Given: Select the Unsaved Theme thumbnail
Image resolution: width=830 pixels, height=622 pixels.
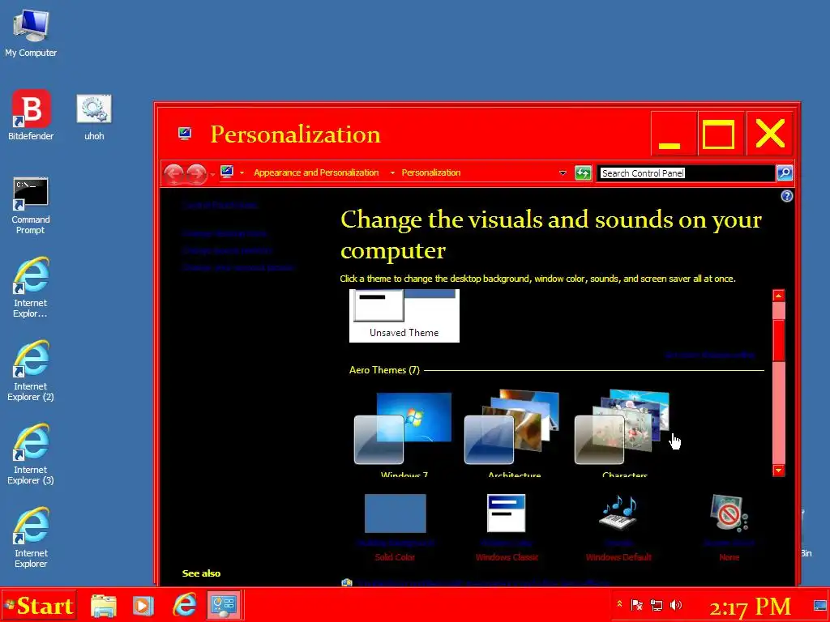Looking at the screenshot, I should pos(404,315).
